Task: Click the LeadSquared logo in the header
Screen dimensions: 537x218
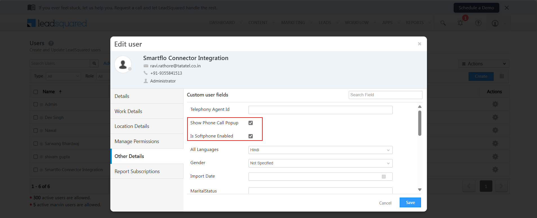Action: click(57, 23)
